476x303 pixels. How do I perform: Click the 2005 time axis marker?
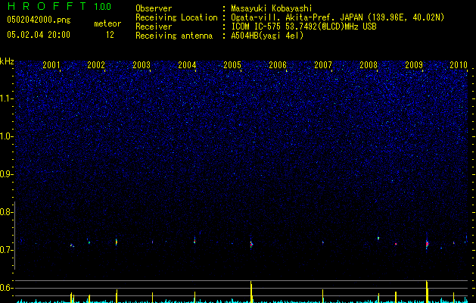pos(232,64)
